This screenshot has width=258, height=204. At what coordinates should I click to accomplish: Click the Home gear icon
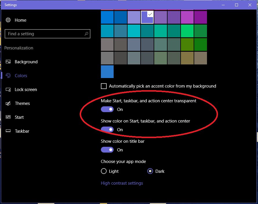8,20
